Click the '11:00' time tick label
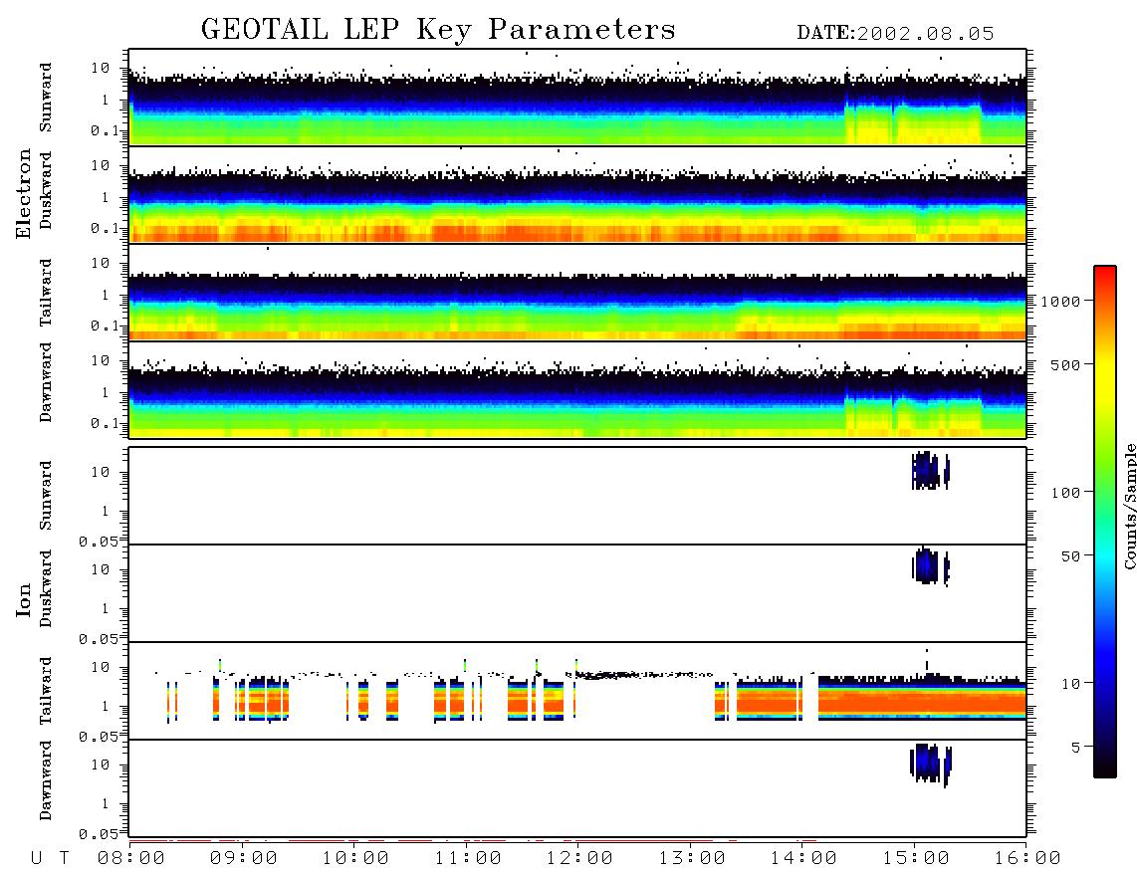The width and height of the screenshot is (1137, 876). (468, 859)
